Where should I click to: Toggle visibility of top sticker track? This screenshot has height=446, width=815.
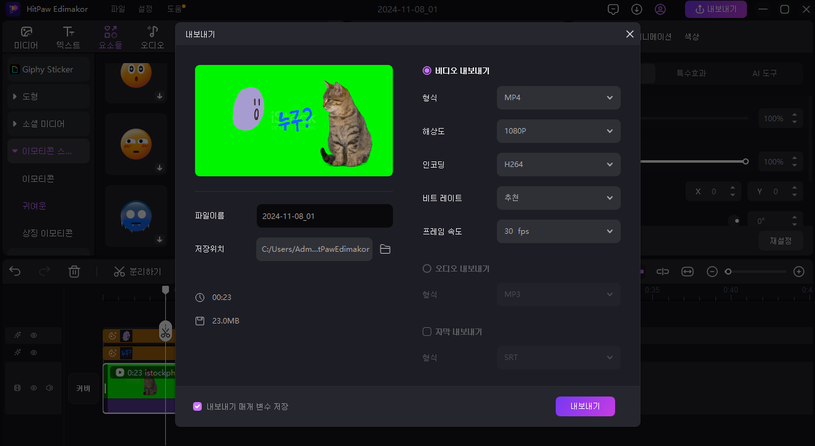pyautogui.click(x=34, y=335)
